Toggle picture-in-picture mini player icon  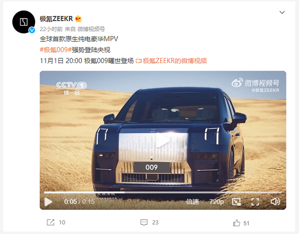236,202
